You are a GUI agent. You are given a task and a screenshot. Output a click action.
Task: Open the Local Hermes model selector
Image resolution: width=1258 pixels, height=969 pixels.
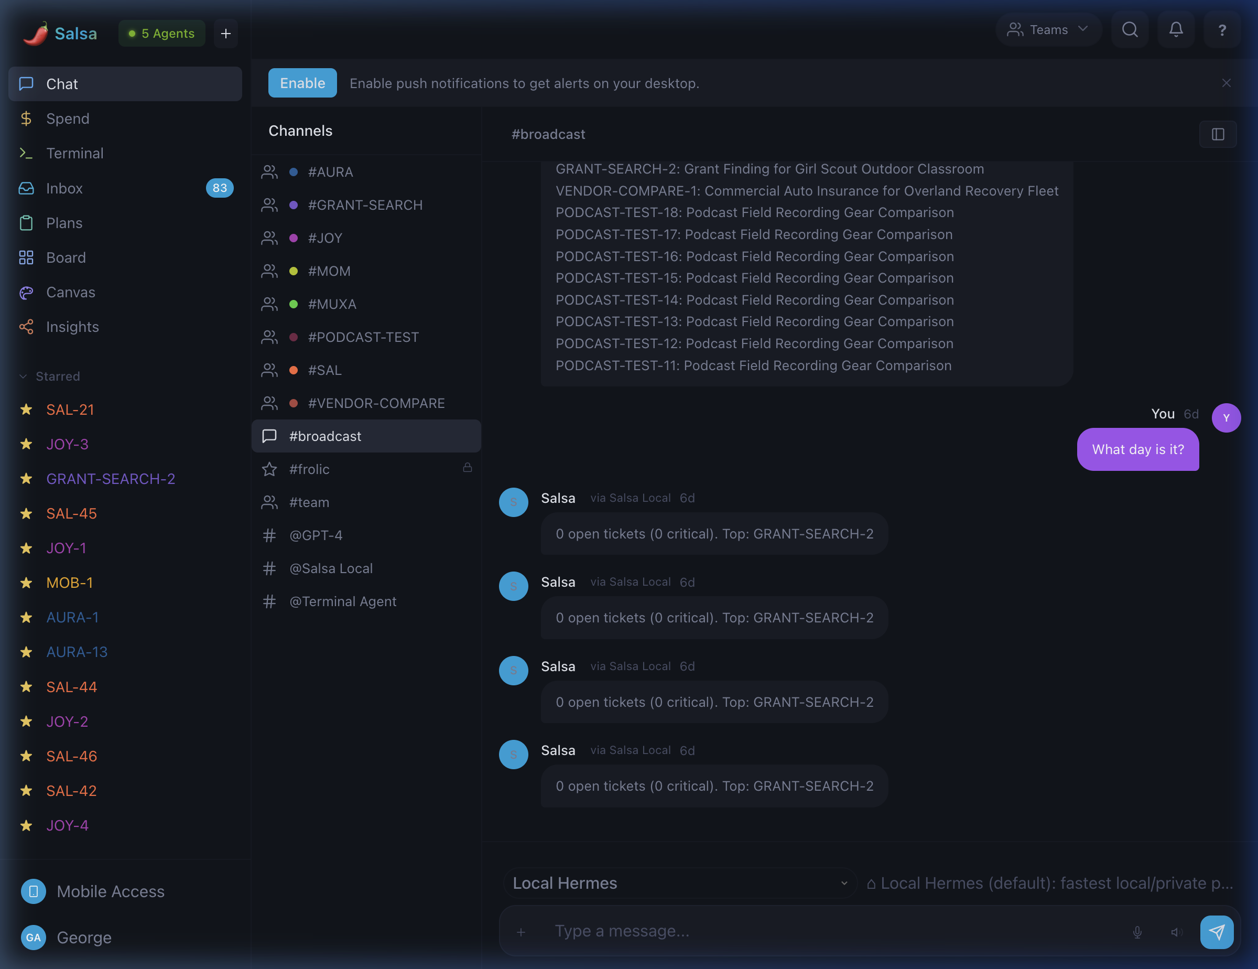click(680, 882)
